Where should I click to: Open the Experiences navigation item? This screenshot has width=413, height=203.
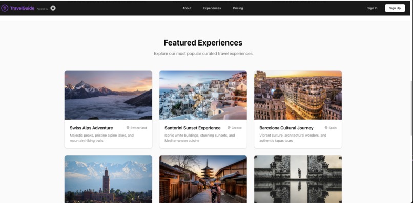(212, 8)
